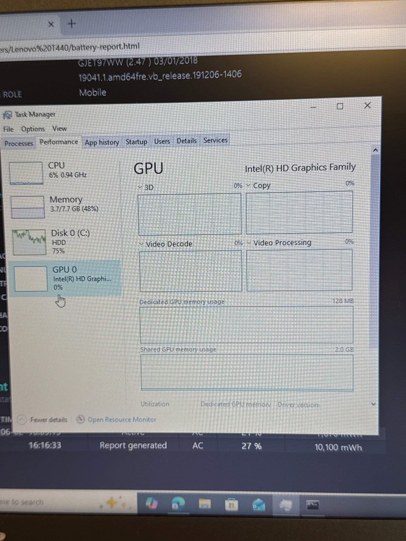This screenshot has width=406, height=541.
Task: Click the 3D engine utilization graph
Action: [x=190, y=214]
